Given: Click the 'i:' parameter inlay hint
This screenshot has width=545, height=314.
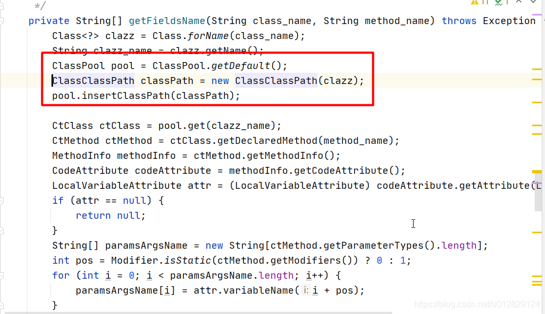Looking at the screenshot, I should 306,290.
